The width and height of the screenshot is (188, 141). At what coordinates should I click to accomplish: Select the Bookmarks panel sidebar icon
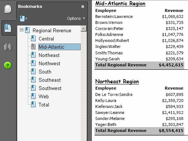point(8,28)
